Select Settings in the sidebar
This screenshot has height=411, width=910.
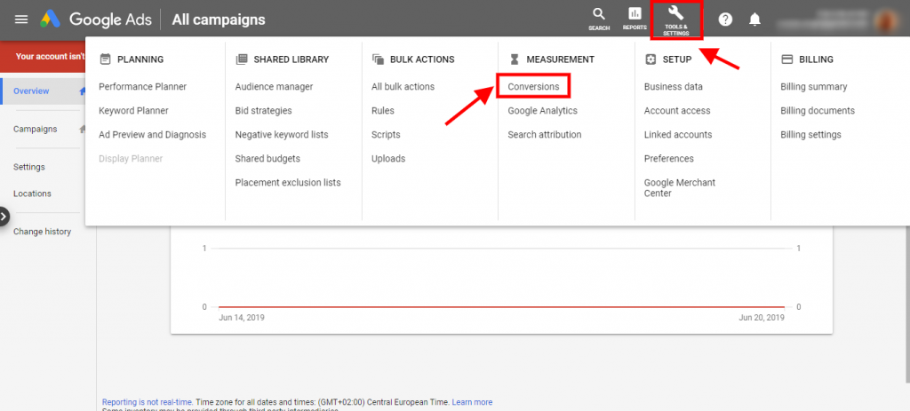point(29,167)
